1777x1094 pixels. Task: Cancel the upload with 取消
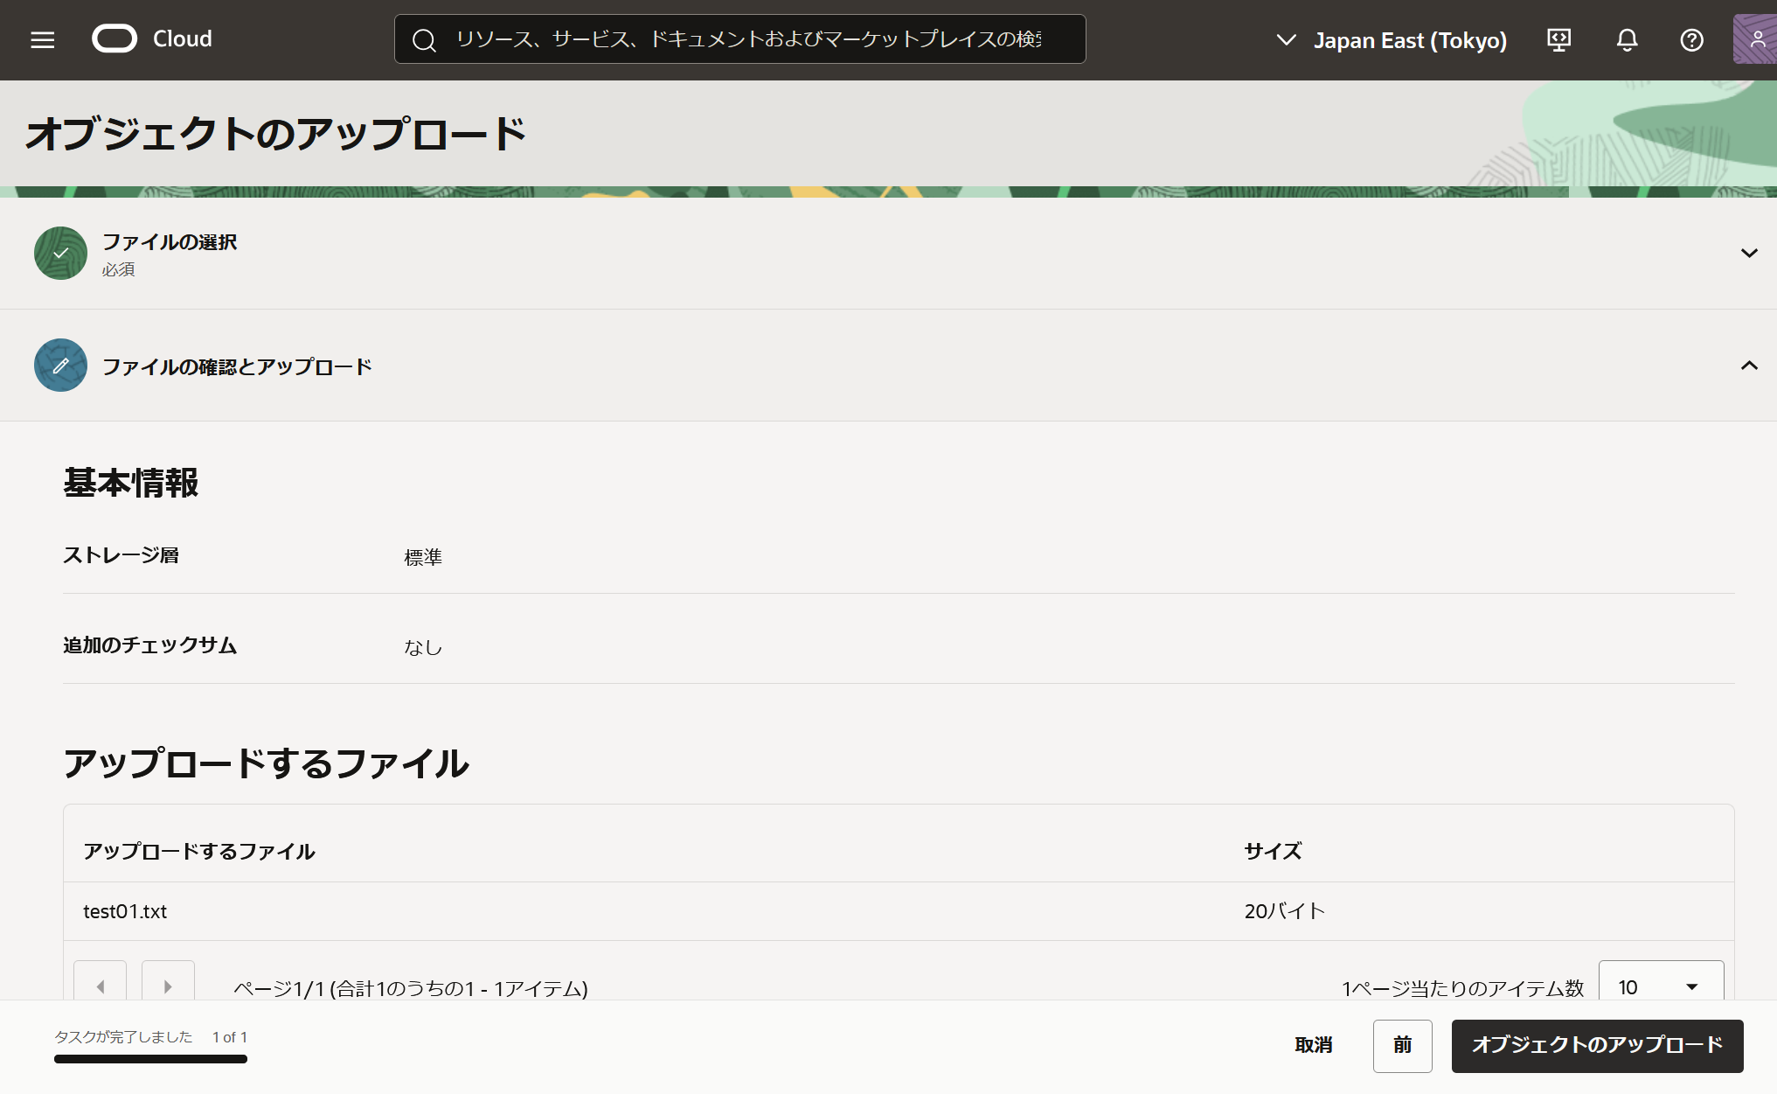tap(1314, 1045)
